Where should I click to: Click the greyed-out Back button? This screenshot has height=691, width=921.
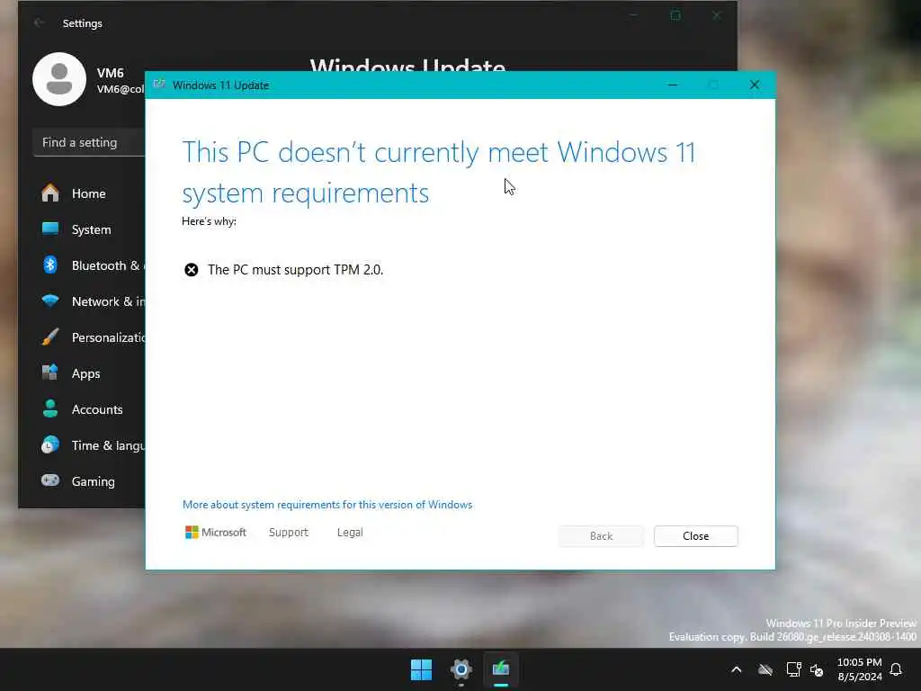tap(601, 536)
